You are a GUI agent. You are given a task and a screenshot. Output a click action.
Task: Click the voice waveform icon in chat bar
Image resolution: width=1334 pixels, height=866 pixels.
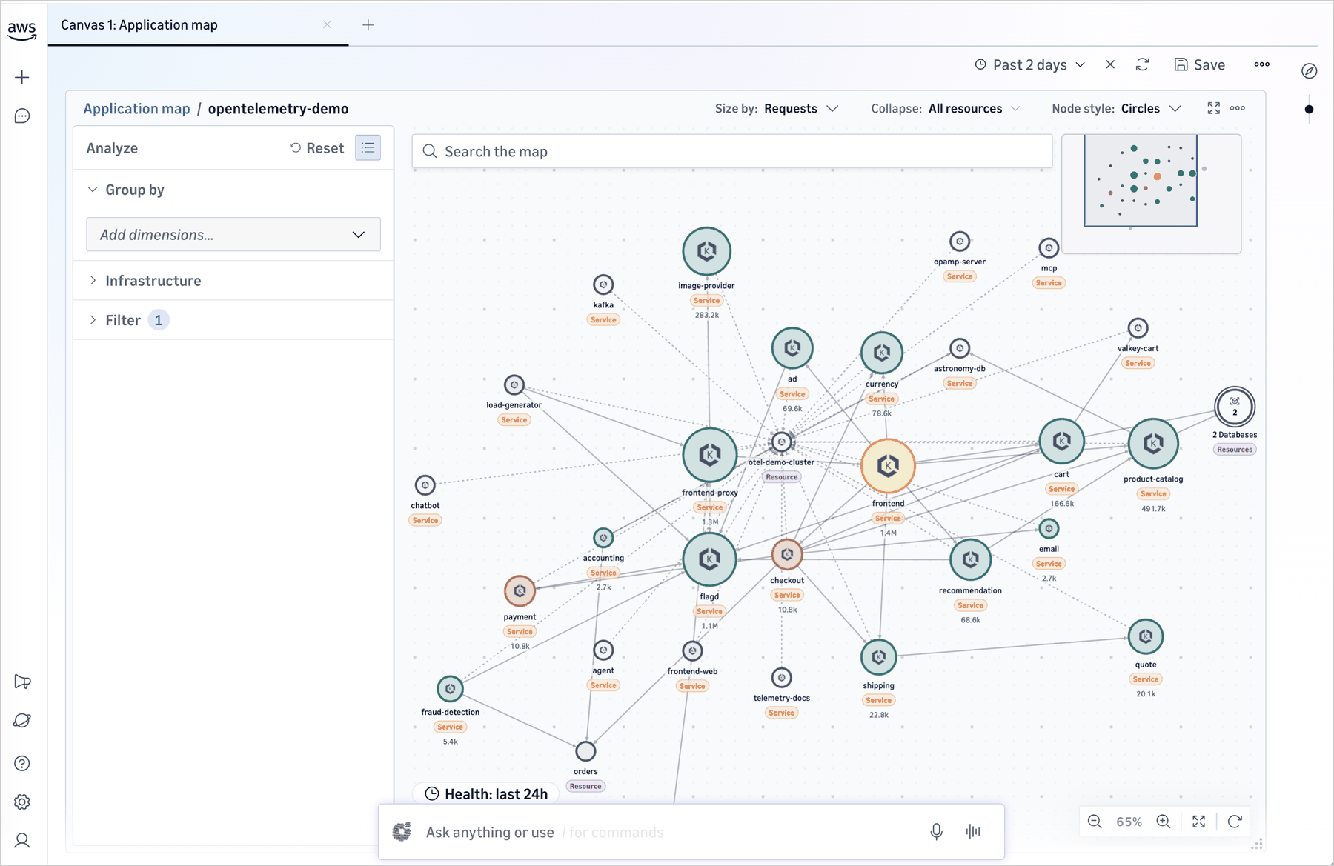pyautogui.click(x=973, y=832)
